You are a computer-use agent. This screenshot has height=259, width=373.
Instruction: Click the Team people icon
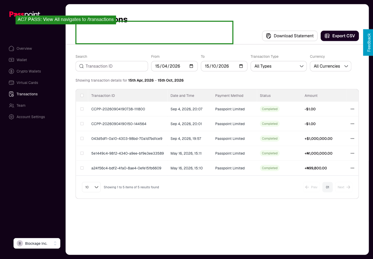pyautogui.click(x=11, y=105)
